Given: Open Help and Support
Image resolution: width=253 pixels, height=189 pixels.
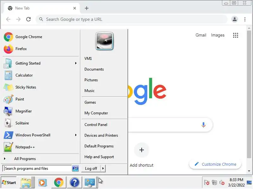Looking at the screenshot, I should (x=99, y=157).
